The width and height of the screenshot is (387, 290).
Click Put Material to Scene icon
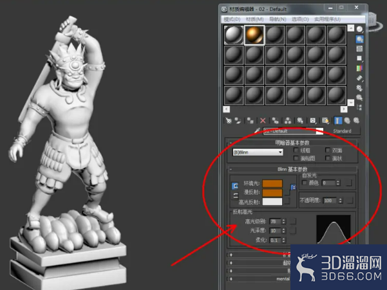(x=238, y=120)
